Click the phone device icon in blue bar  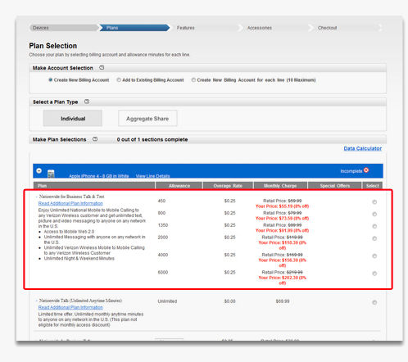point(51,174)
